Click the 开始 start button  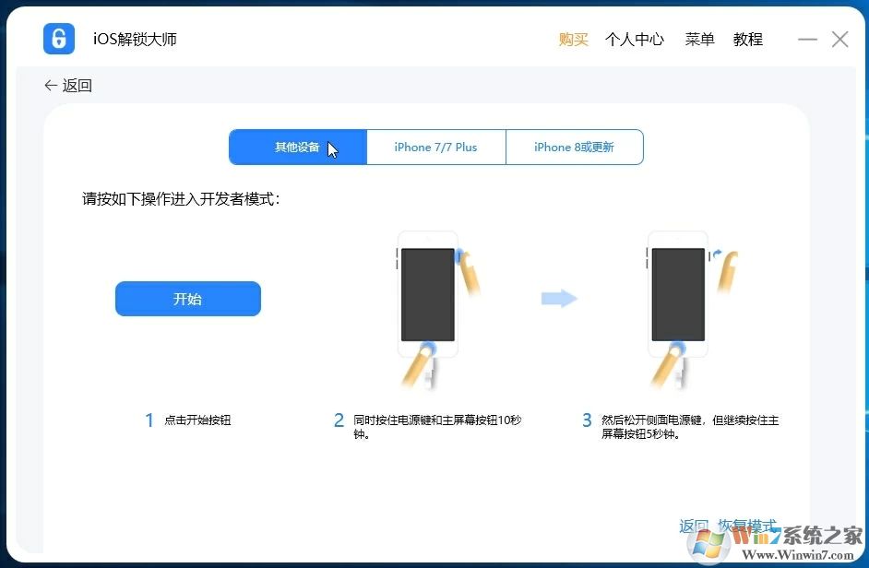187,298
